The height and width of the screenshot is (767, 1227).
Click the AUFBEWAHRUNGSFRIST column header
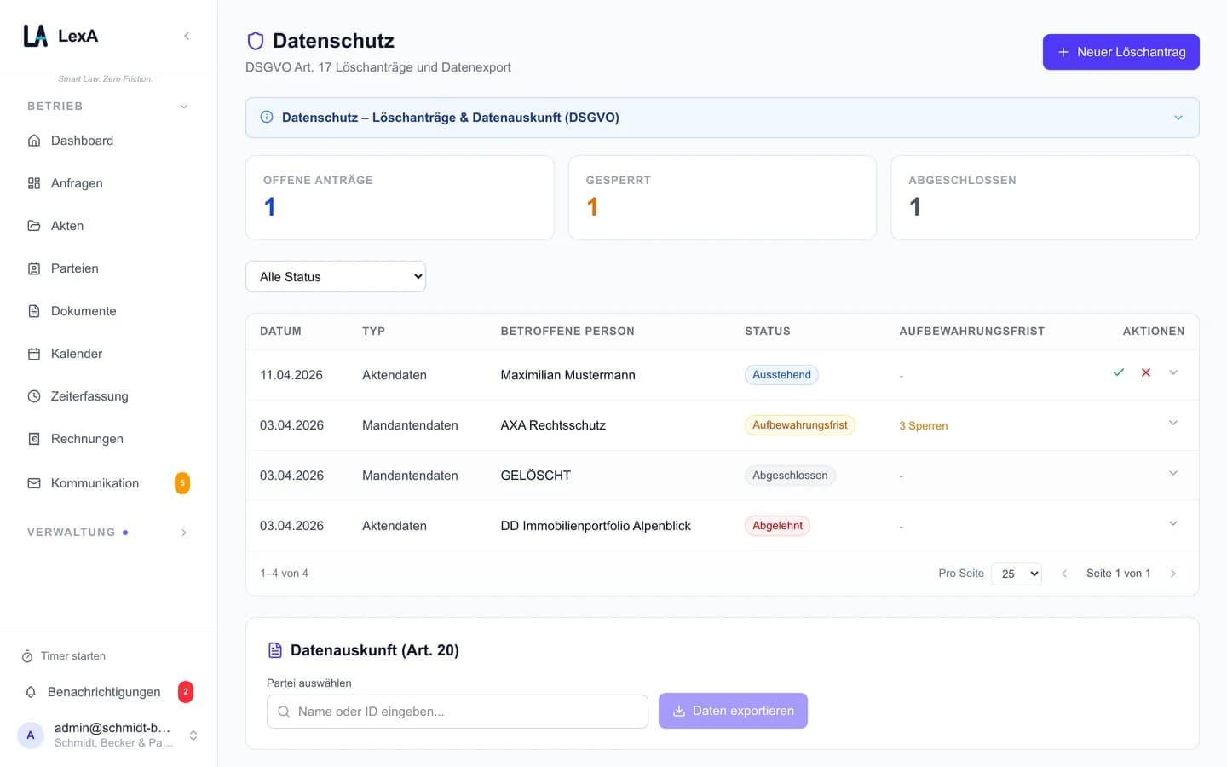tap(972, 332)
